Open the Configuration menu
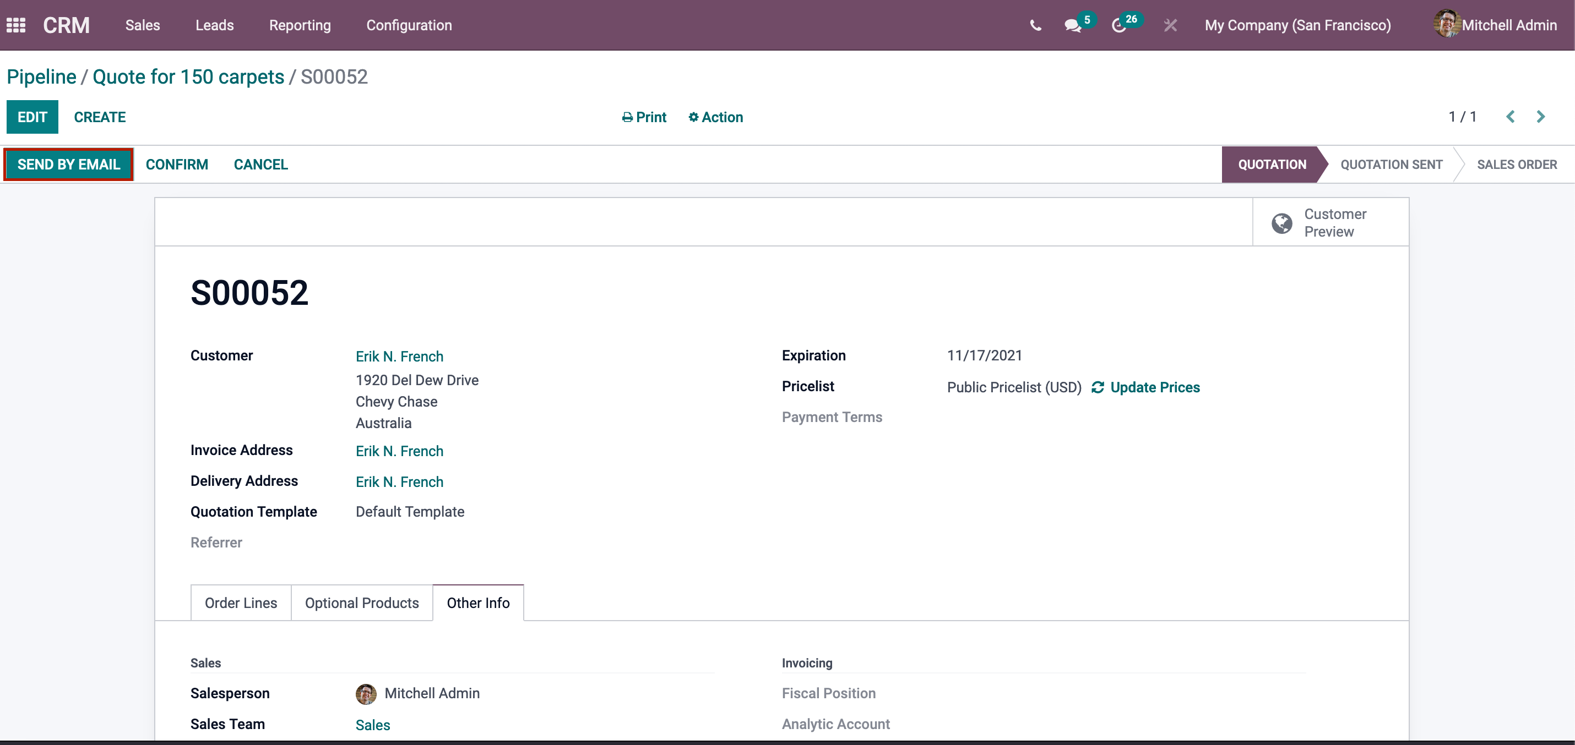 coord(409,25)
